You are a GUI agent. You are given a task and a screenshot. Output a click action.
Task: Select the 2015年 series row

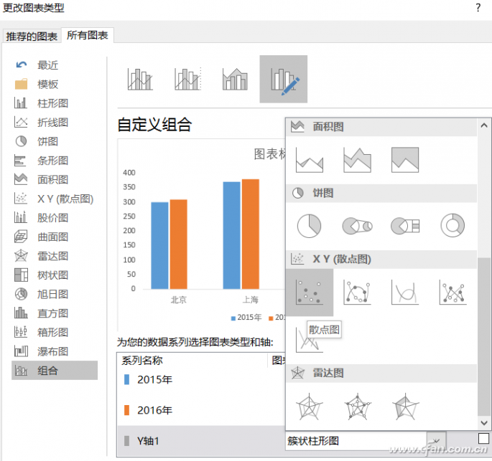pos(201,380)
